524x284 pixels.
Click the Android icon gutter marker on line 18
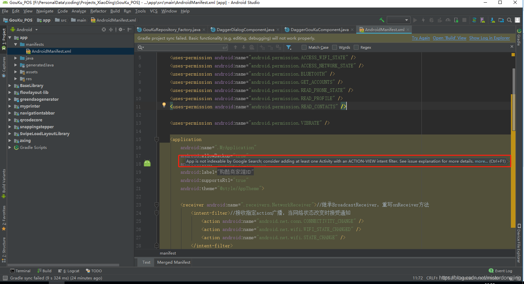147,163
